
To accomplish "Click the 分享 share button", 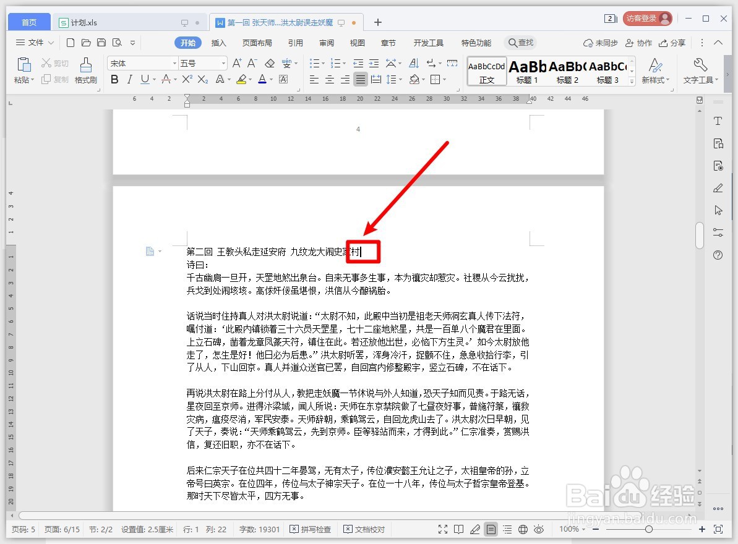I will click(x=672, y=43).
